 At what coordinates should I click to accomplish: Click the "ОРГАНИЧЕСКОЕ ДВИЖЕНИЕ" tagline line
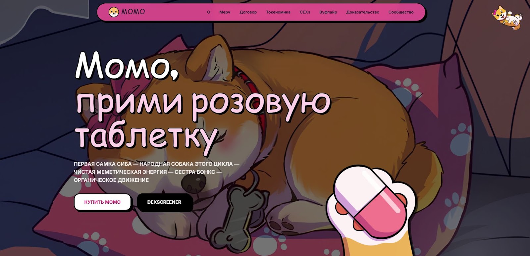tap(111, 180)
